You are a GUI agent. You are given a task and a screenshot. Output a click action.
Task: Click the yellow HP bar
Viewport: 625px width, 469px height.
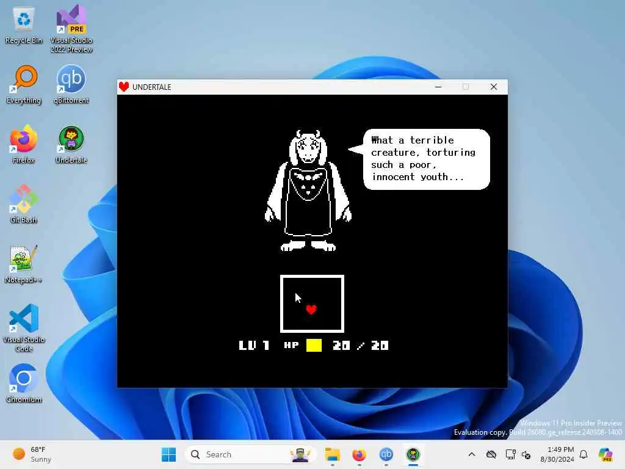coord(314,346)
